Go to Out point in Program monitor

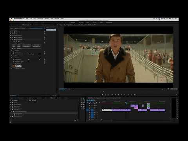tap(125, 95)
